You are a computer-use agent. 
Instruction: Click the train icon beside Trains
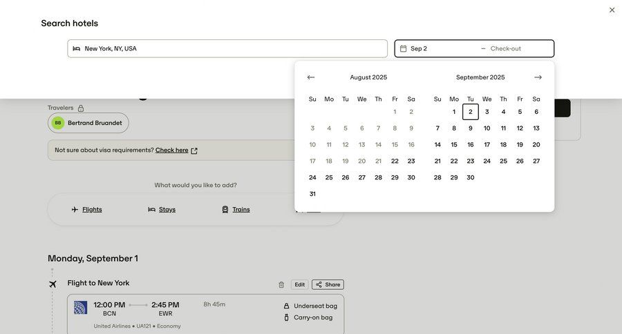[225, 209]
